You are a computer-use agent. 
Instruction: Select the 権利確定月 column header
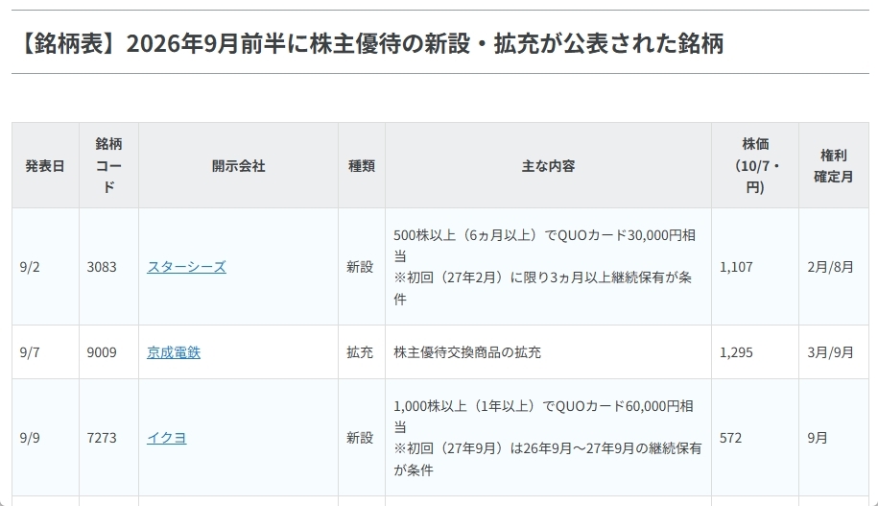point(833,165)
